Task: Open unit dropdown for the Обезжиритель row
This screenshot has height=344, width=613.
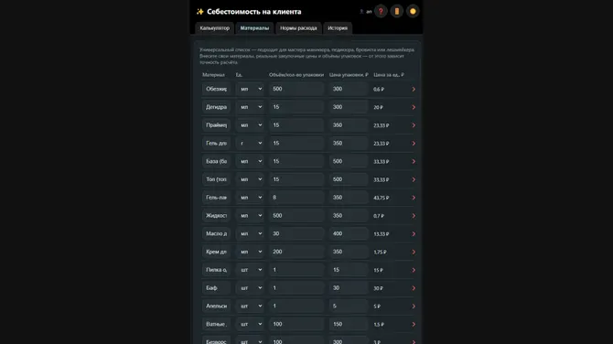Action: 250,89
